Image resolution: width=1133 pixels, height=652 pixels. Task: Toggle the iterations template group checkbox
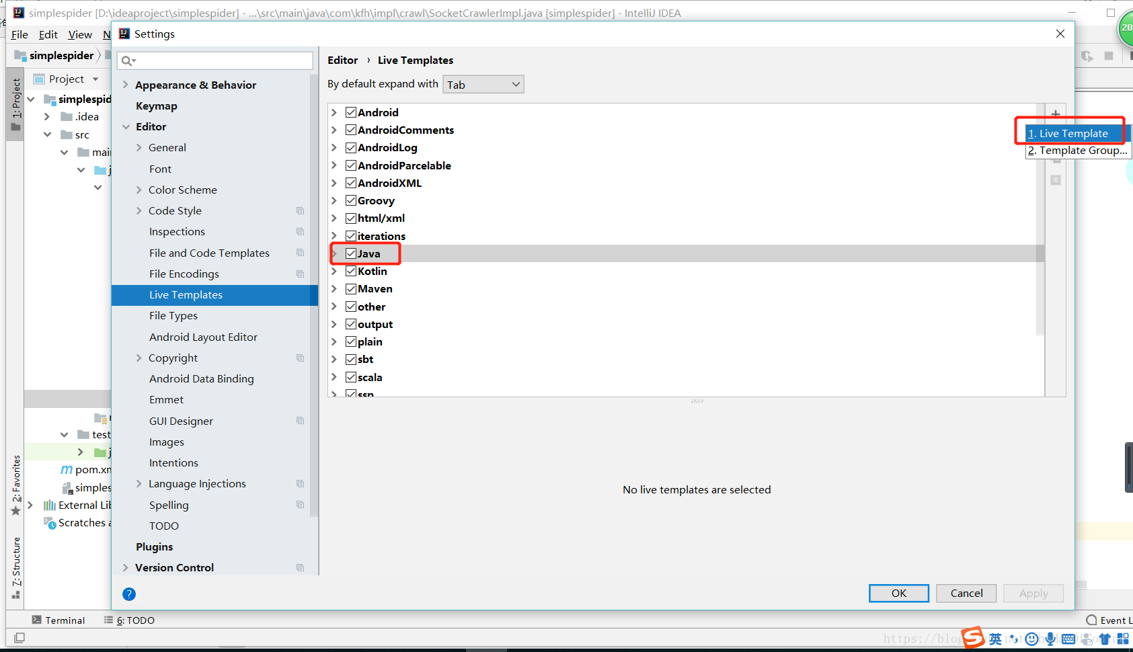(x=351, y=236)
